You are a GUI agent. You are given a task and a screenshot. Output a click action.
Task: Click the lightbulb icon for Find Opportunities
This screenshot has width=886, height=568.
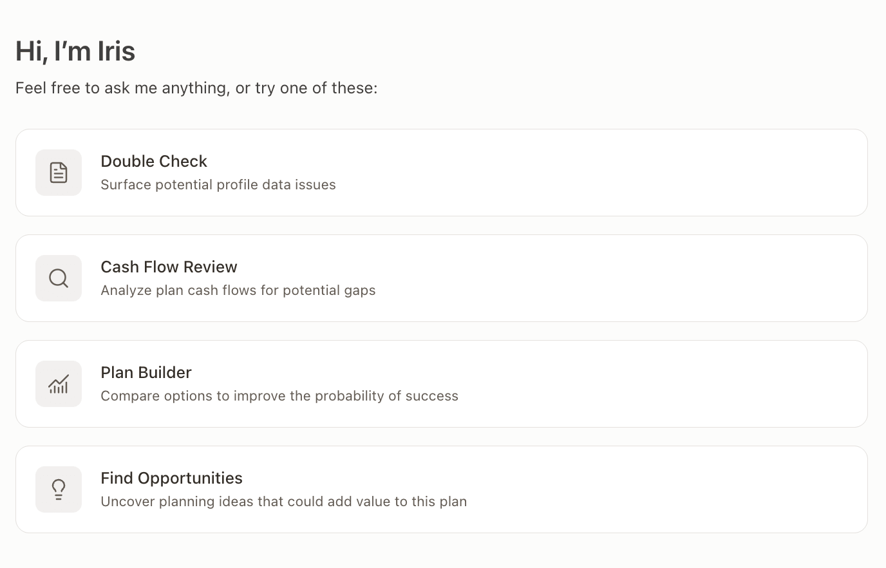point(59,489)
